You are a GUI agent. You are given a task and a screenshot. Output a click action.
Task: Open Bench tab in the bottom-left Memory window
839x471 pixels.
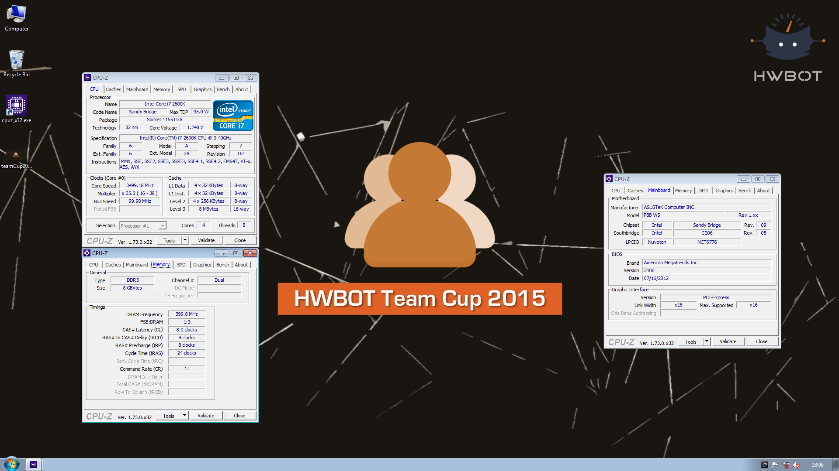(x=223, y=265)
